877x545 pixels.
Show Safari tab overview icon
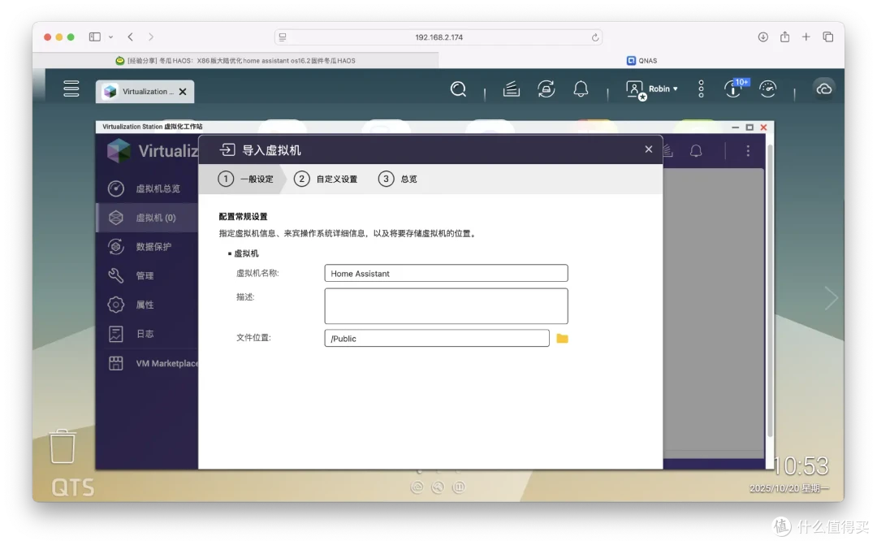click(x=827, y=37)
